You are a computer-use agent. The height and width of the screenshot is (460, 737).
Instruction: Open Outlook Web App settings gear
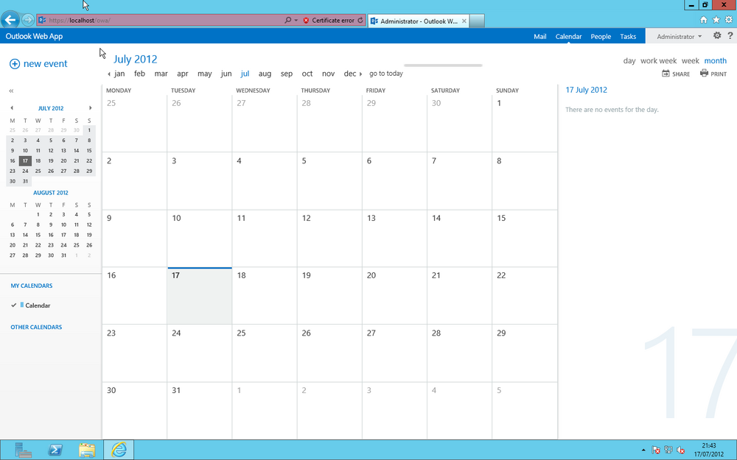(717, 35)
